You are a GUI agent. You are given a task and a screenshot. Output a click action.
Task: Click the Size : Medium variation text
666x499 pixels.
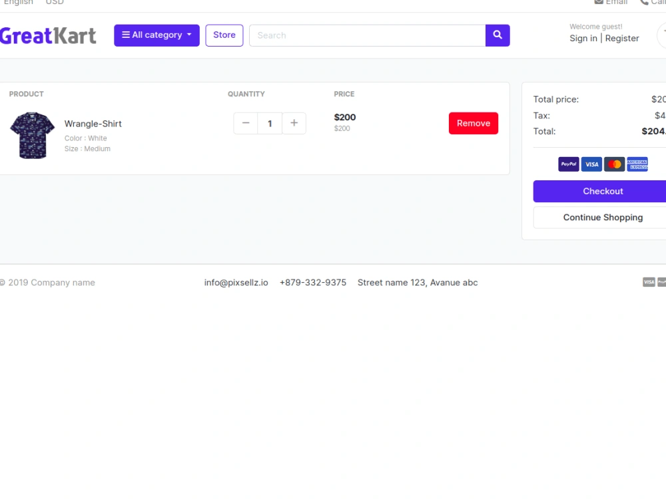click(87, 149)
